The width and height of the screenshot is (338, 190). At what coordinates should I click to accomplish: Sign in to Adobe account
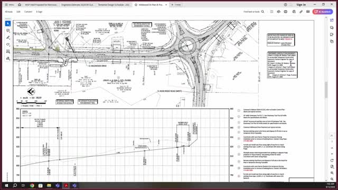click(x=301, y=5)
